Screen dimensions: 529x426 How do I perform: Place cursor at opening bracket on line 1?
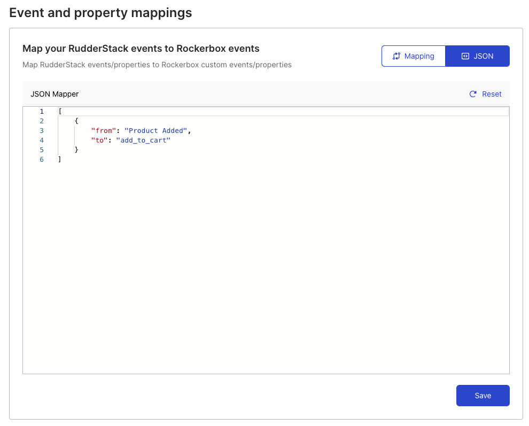click(x=60, y=111)
